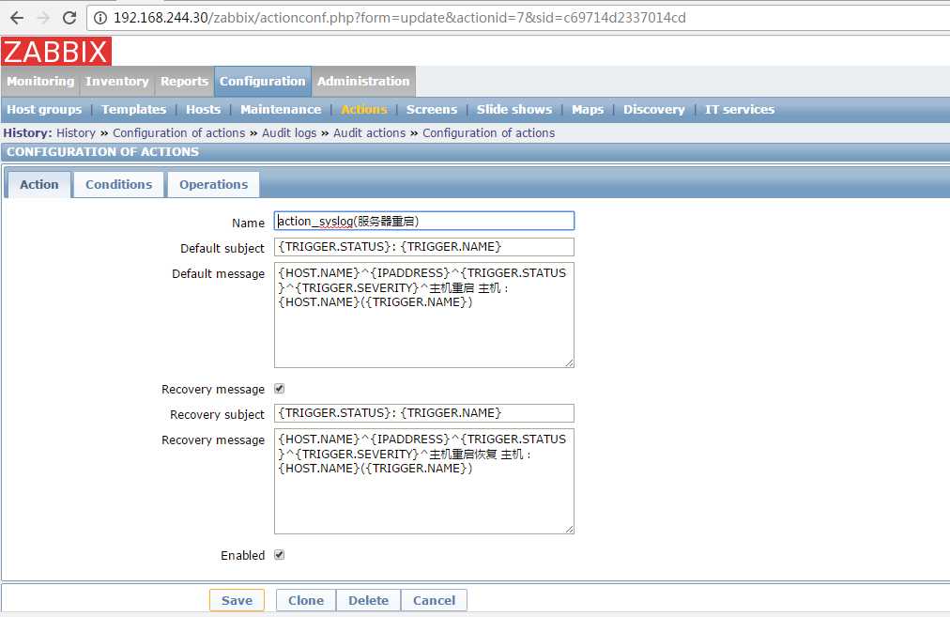The image size is (950, 617).
Task: Click the site info icon in address bar
Action: (x=100, y=18)
